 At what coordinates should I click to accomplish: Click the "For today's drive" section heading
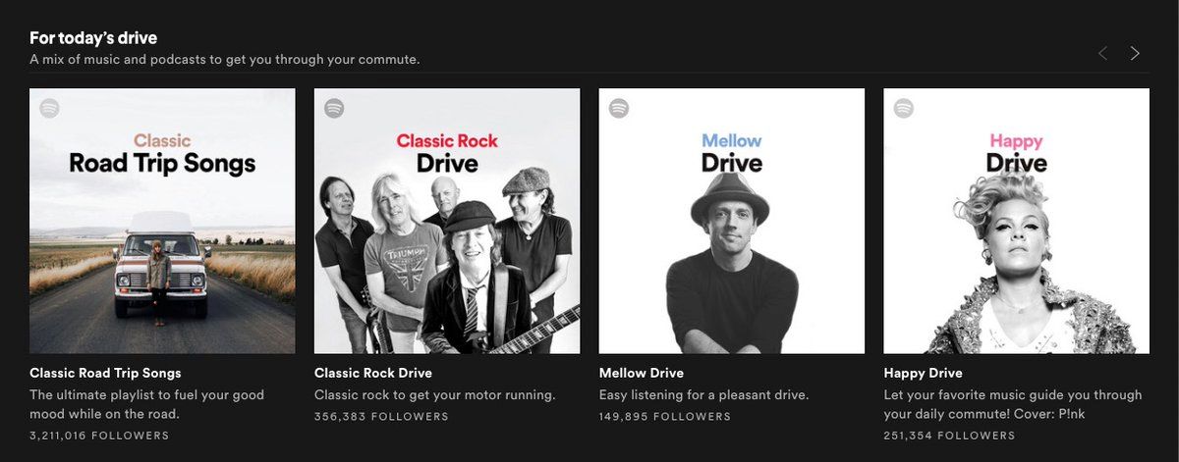point(93,38)
